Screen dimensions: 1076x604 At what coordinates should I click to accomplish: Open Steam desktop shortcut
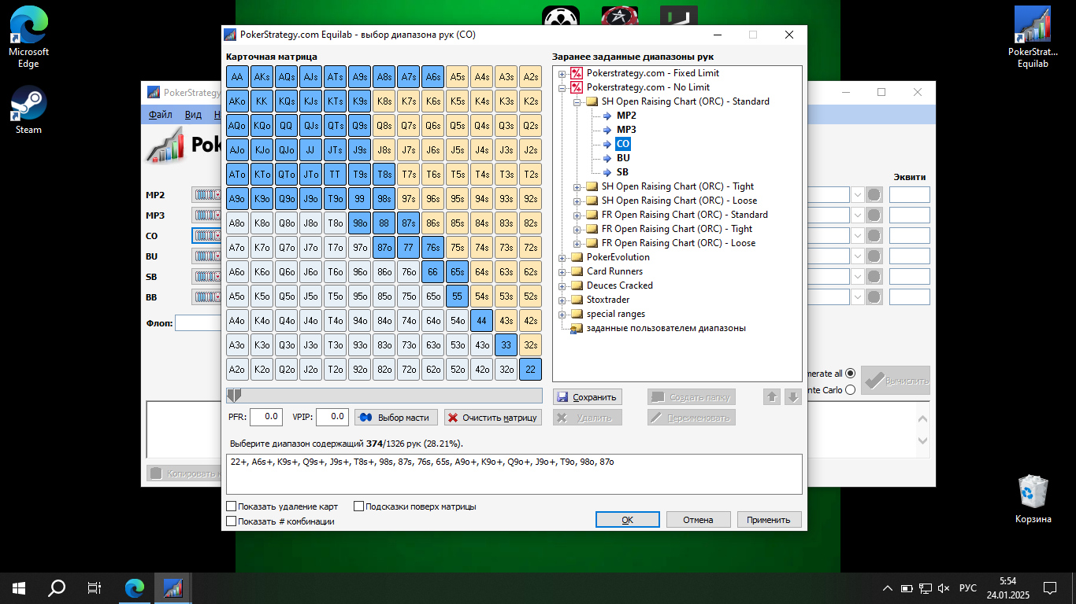28,109
